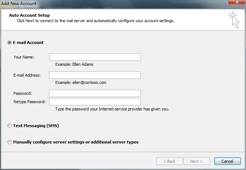Click the Auto Account Setup heading

29,15
